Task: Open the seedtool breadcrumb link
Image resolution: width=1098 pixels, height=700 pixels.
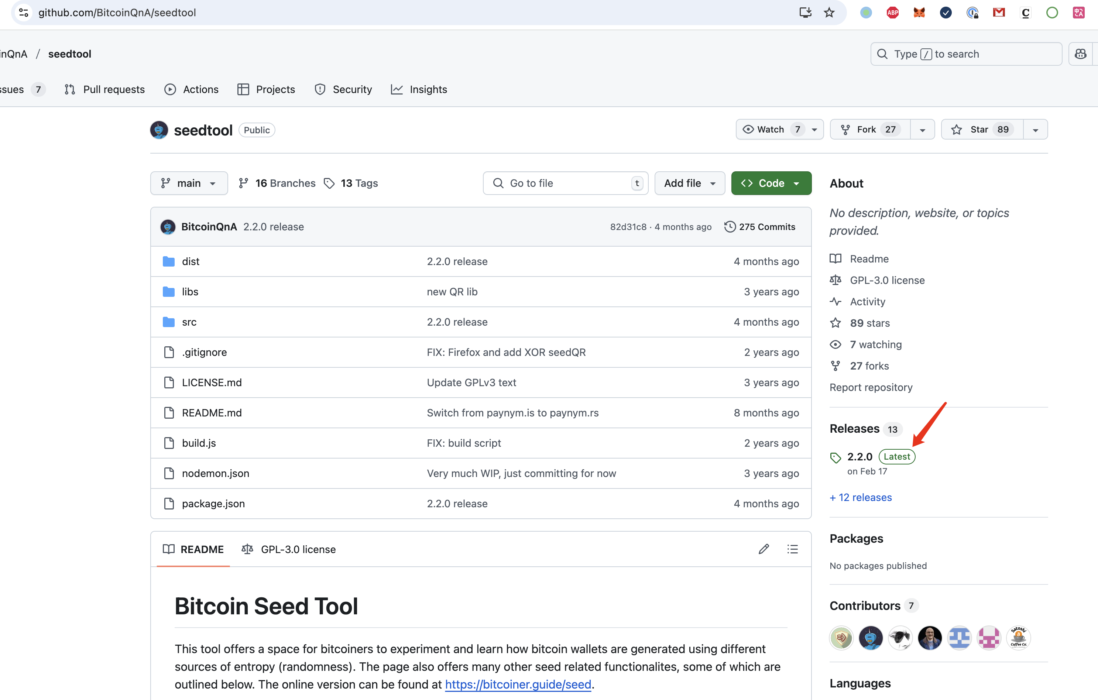Action: point(70,54)
